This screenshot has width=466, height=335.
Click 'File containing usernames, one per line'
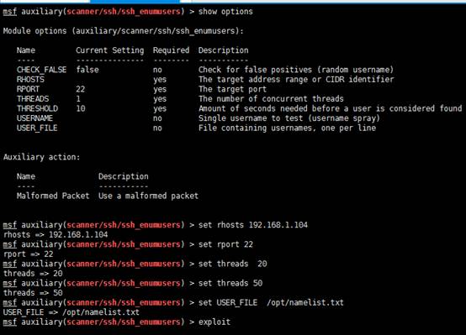(x=287, y=128)
